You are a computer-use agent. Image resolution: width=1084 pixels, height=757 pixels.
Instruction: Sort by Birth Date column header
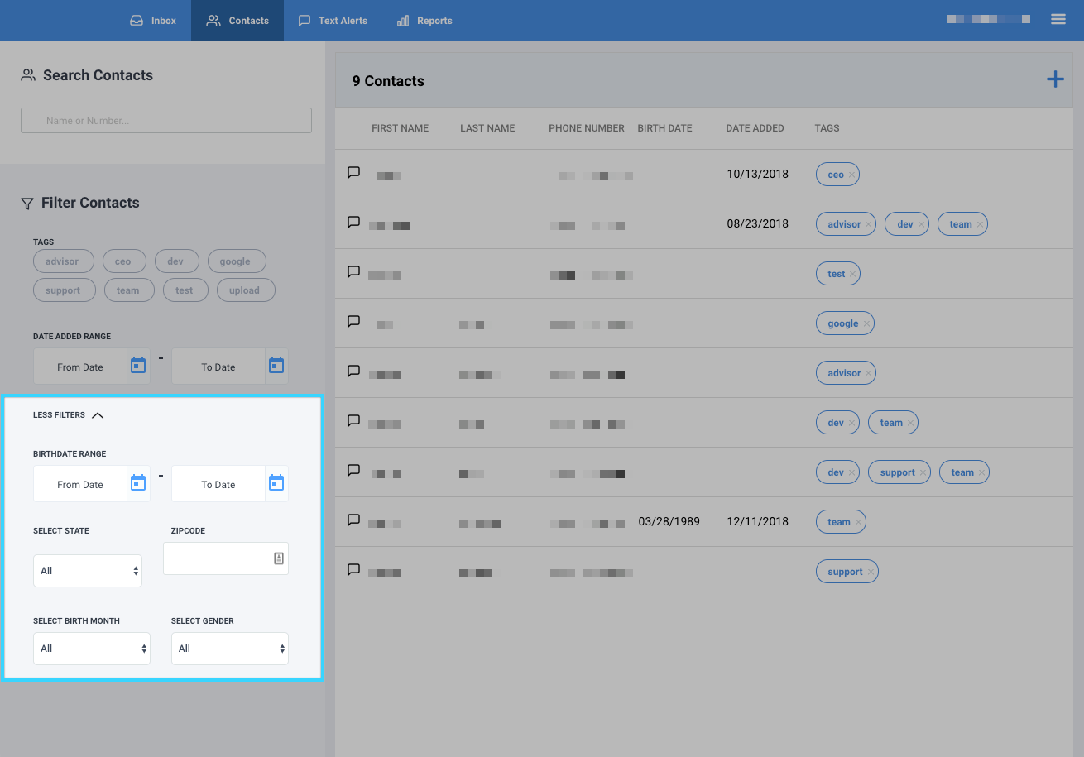pyautogui.click(x=664, y=128)
